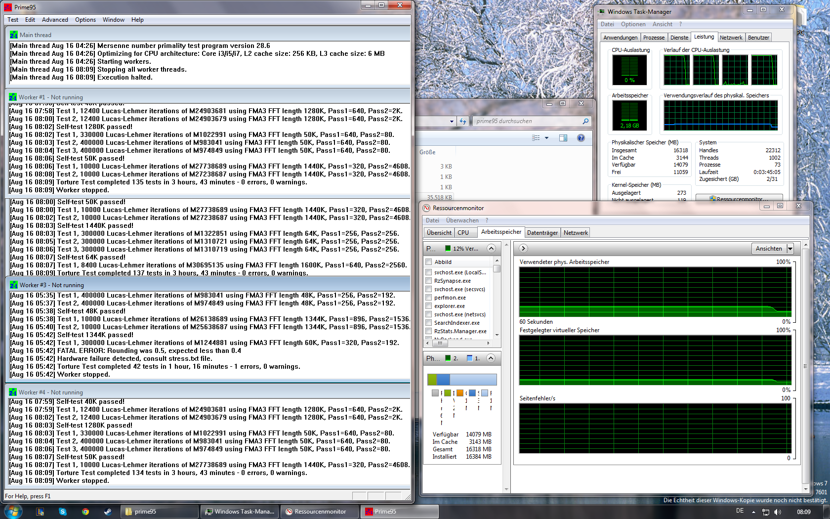Screen dimensions: 830x519
Task: Click the taskbar clock showing 08:09
Action: 804,512
